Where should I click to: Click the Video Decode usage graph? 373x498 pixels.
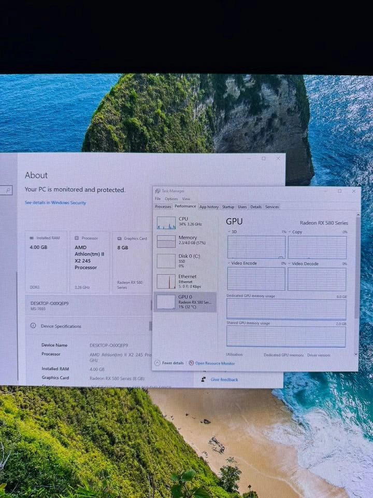click(317, 279)
